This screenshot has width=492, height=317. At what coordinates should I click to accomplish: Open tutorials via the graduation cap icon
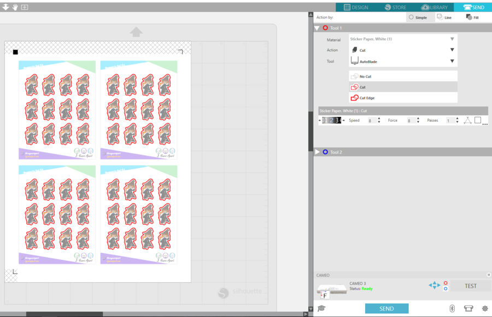click(x=323, y=308)
